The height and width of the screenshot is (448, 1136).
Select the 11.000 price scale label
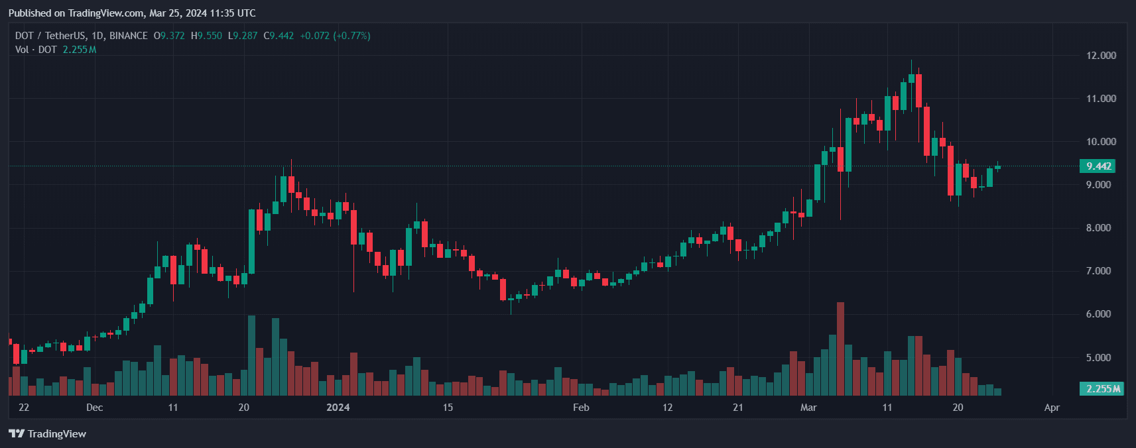[1101, 99]
